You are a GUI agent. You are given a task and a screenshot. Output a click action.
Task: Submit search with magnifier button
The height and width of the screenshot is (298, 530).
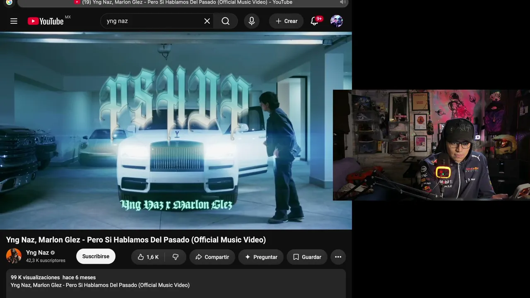[225, 21]
